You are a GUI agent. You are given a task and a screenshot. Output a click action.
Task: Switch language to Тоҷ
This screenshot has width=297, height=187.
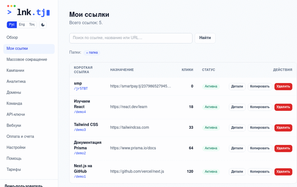coord(32,25)
